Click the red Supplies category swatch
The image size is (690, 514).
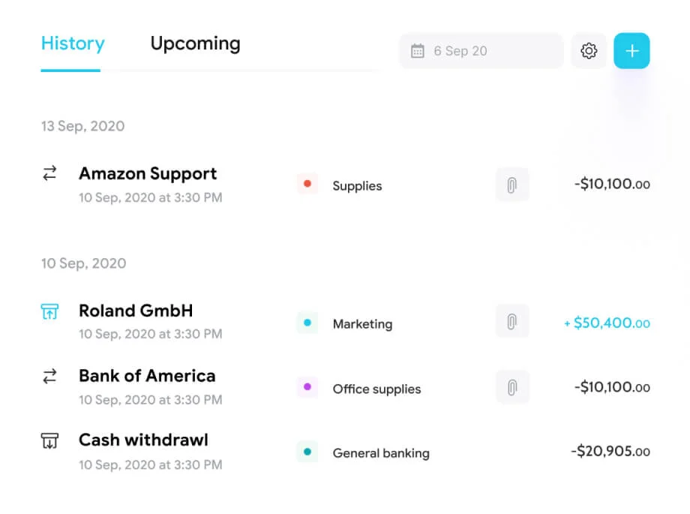(x=307, y=184)
